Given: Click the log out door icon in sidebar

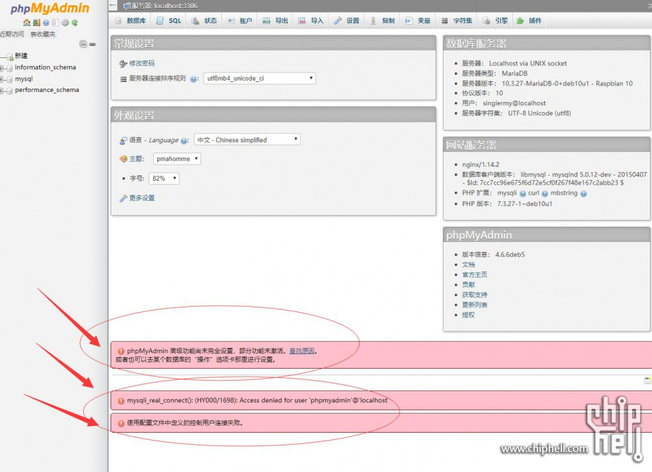Looking at the screenshot, I should tap(37, 23).
